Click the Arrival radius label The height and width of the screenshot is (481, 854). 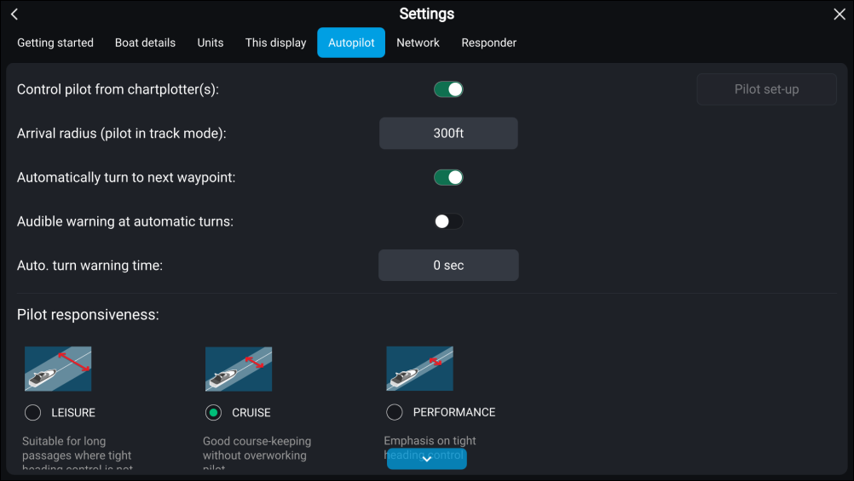point(122,134)
